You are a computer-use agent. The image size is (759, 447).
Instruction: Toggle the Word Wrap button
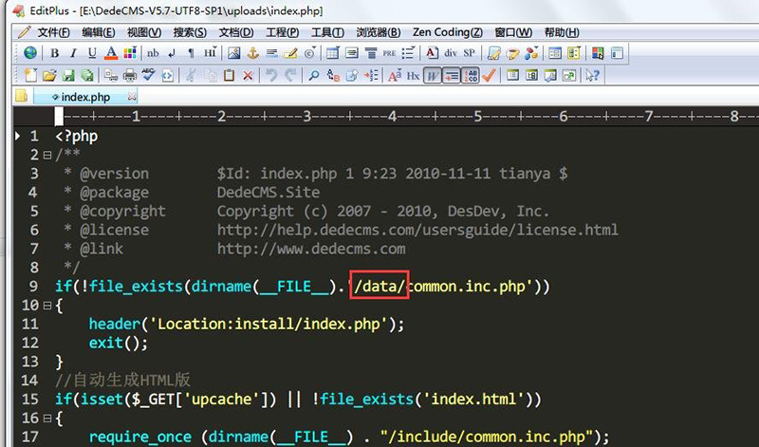(x=433, y=76)
